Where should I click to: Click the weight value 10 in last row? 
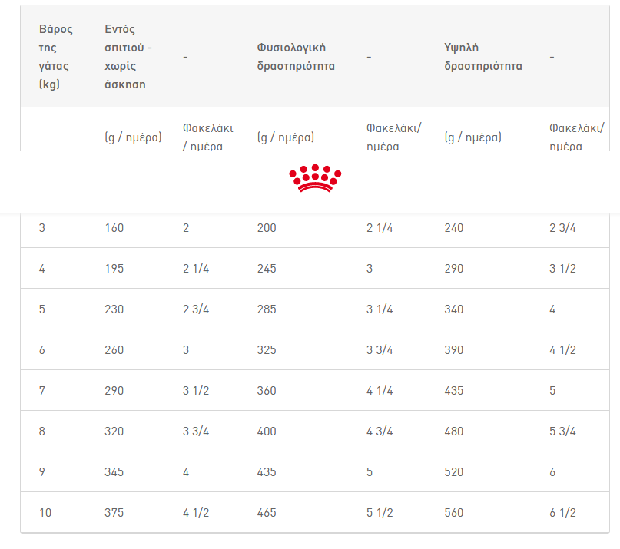45,513
